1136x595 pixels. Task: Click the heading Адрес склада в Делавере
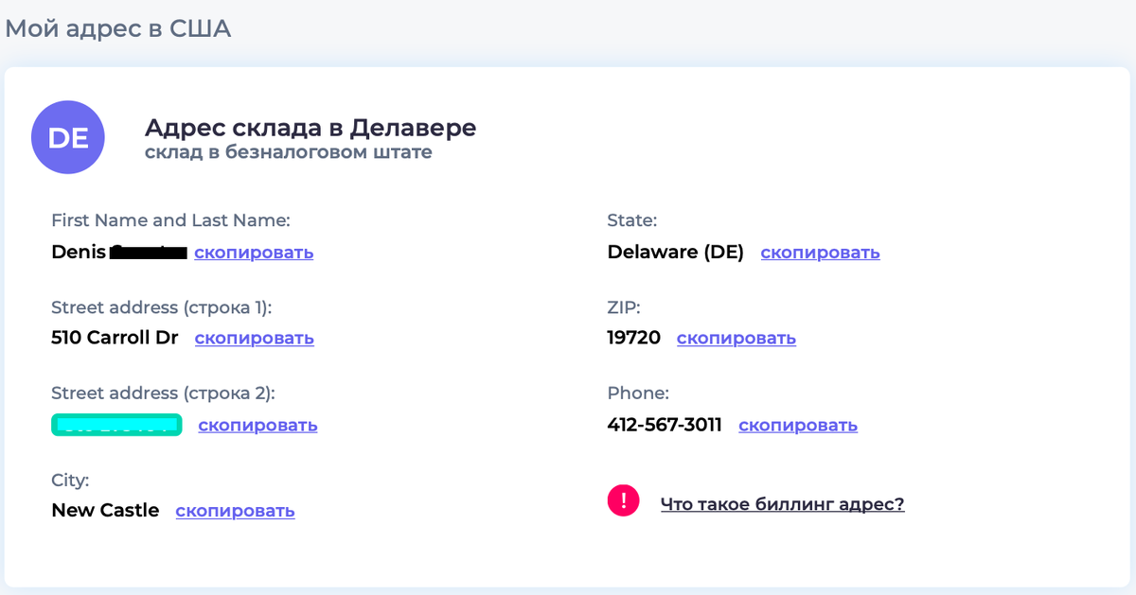(311, 128)
